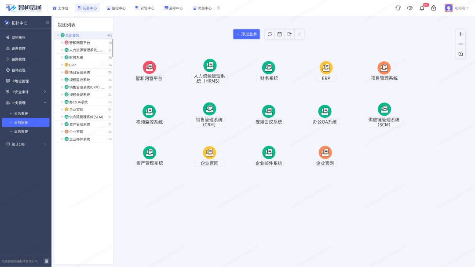The image size is (475, 267).
Task: Zoom out with the minus icon
Action: point(460,44)
